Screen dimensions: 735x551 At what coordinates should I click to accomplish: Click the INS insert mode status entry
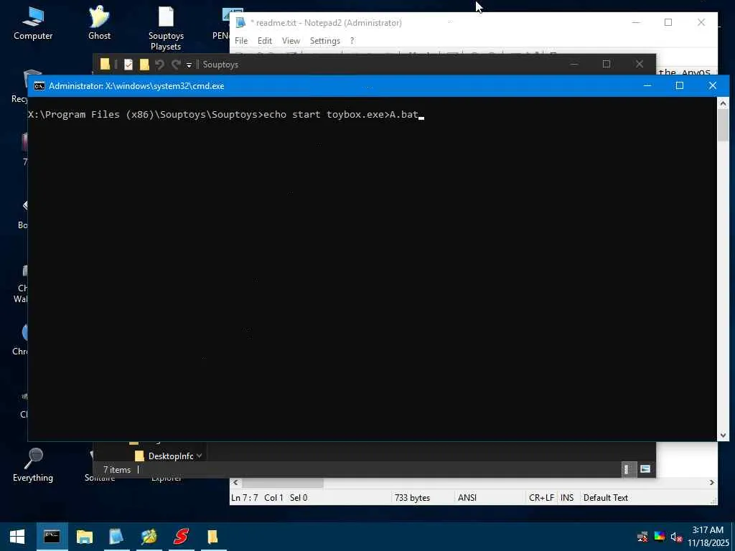click(x=567, y=498)
